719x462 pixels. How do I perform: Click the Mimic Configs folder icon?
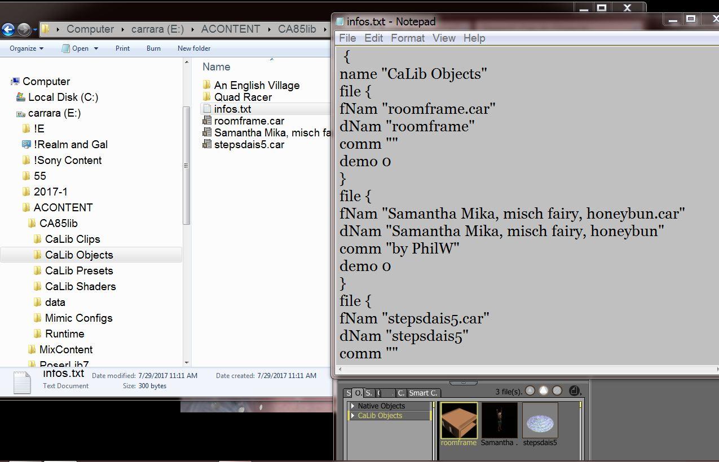click(38, 318)
